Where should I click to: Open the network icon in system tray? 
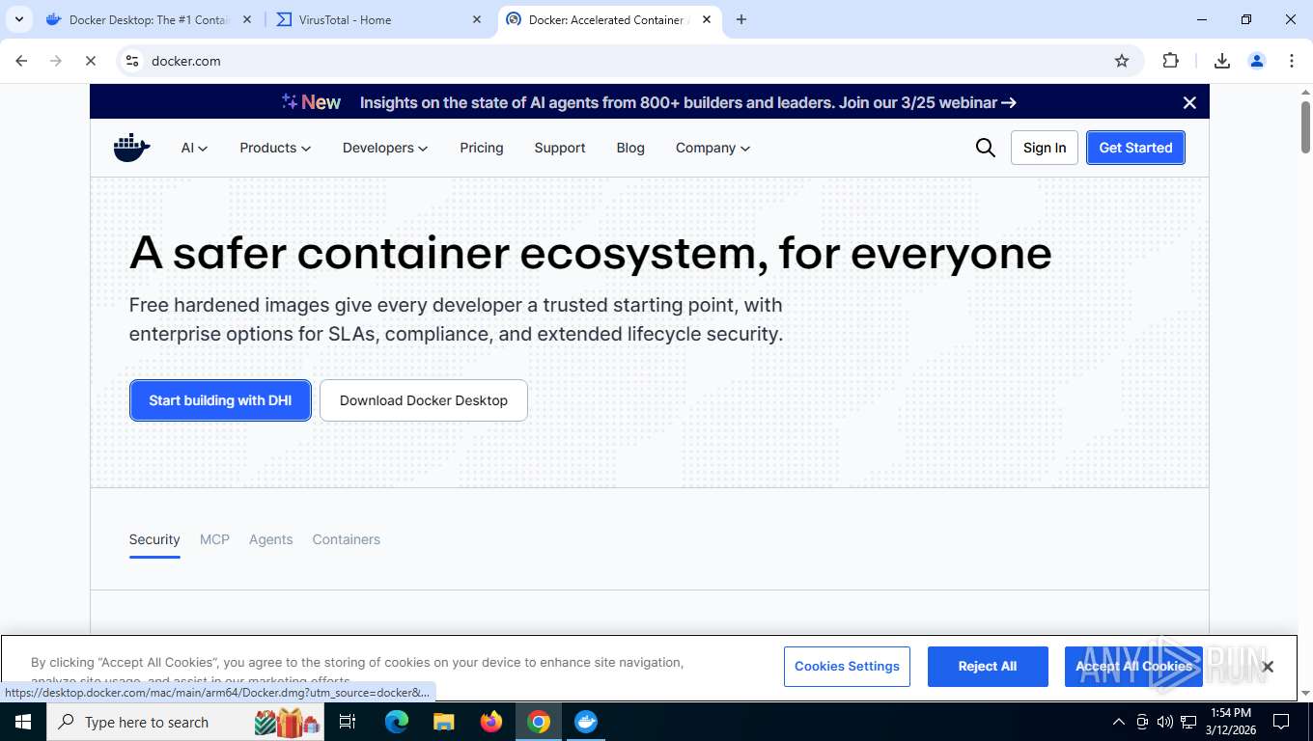1187,722
